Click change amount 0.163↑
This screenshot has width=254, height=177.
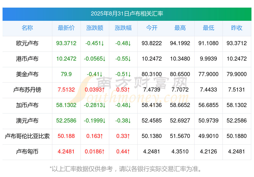tap(95, 136)
